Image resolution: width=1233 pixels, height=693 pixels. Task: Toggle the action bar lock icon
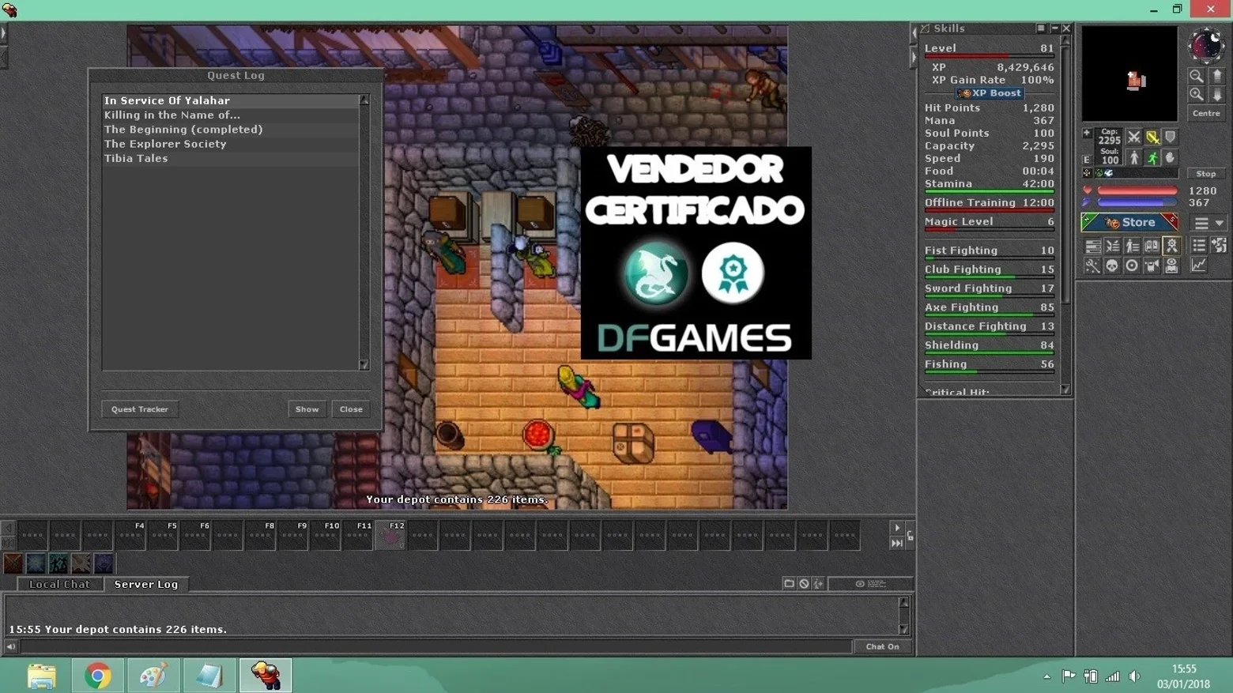point(911,536)
